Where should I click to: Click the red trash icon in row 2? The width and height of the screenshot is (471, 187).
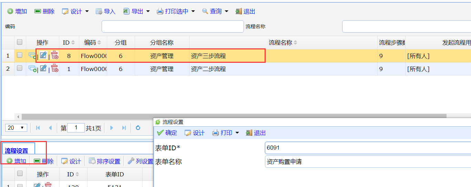click(x=55, y=69)
